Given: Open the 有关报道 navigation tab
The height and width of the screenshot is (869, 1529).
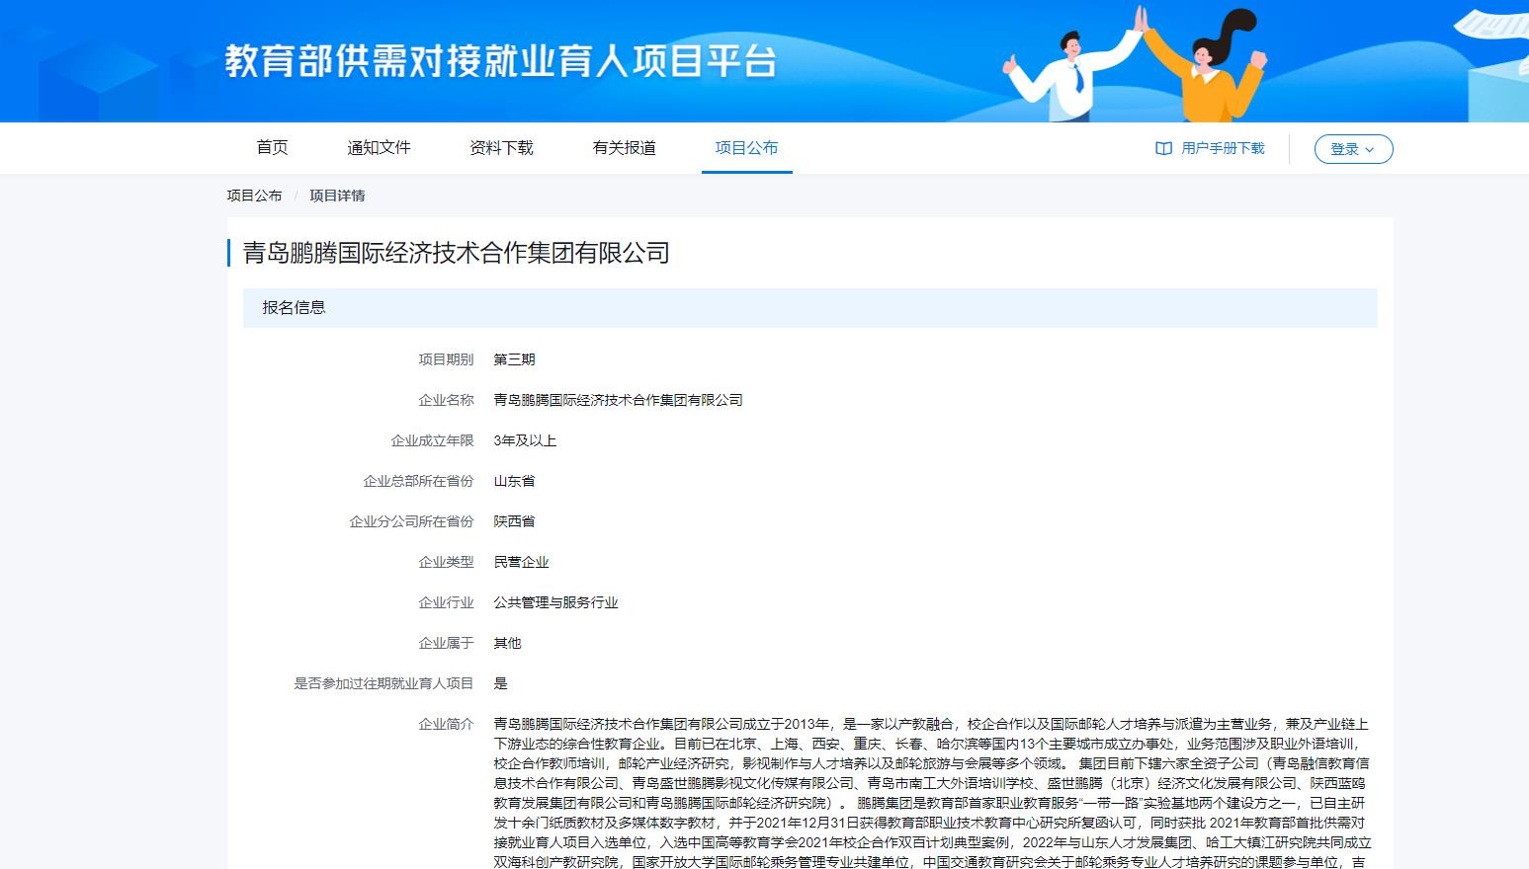Looking at the screenshot, I should (624, 148).
